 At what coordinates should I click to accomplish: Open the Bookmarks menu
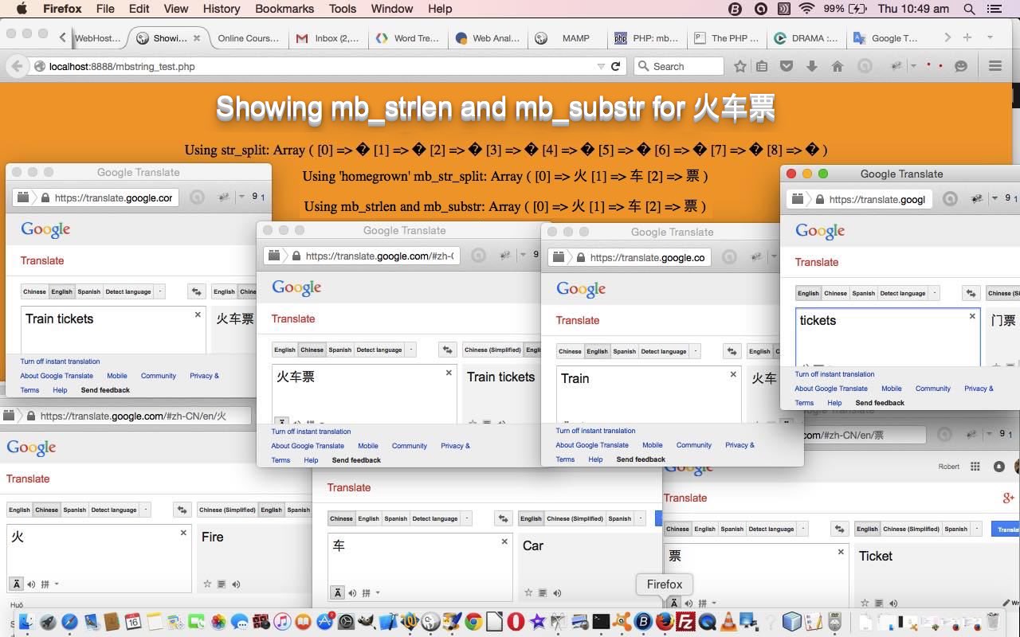[284, 9]
